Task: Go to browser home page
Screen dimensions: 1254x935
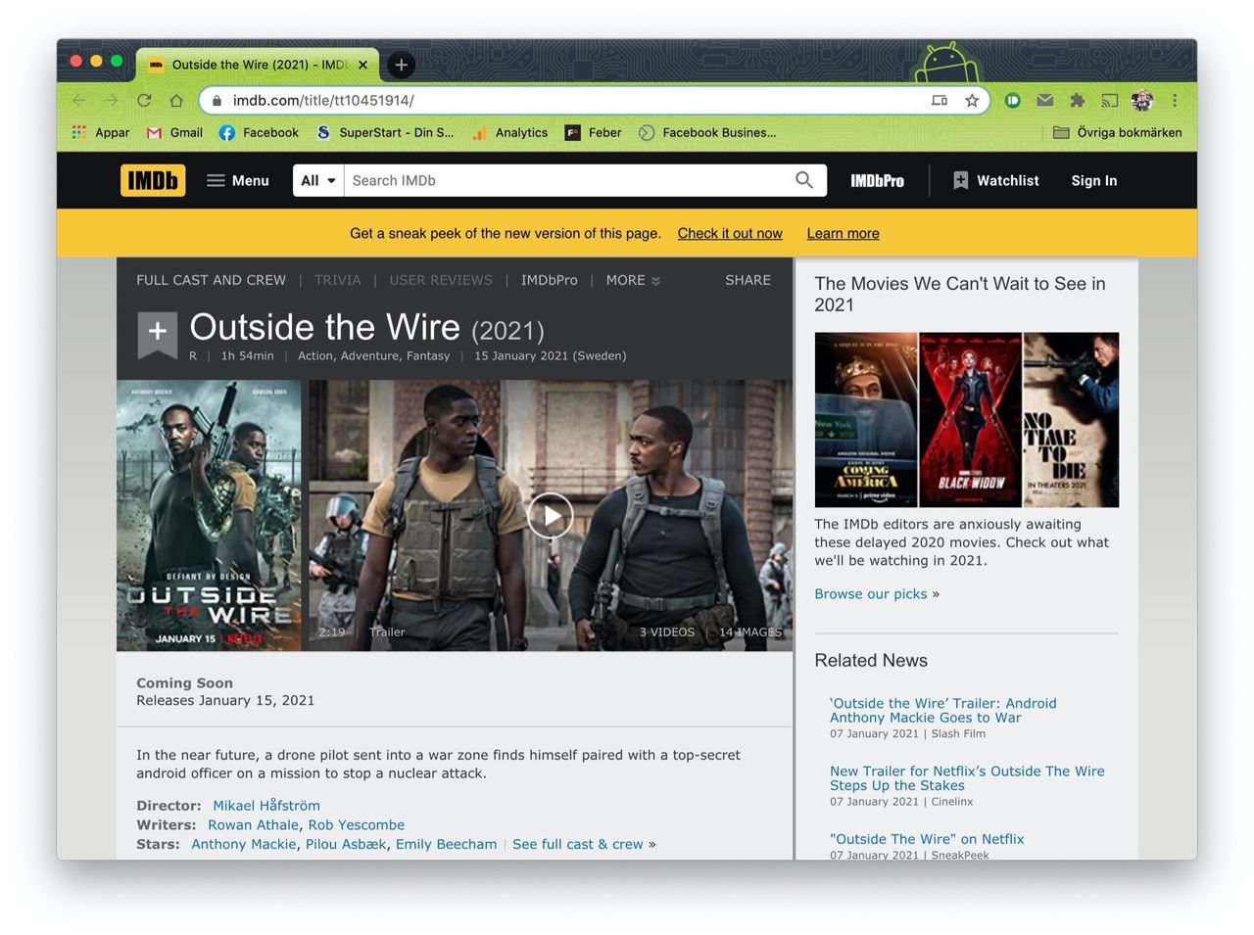Action: [176, 100]
